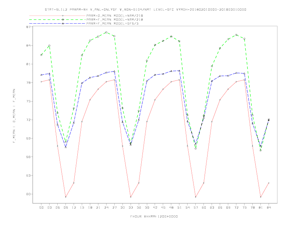The image size is (293, 226).
Task: Click the vertical axis title F_MEAN | O_MEAN | F_MEAN
Action: 14,116
